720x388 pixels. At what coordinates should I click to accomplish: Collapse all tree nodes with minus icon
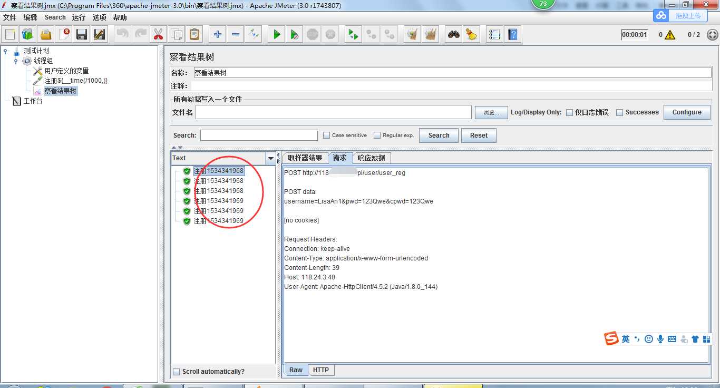236,35
